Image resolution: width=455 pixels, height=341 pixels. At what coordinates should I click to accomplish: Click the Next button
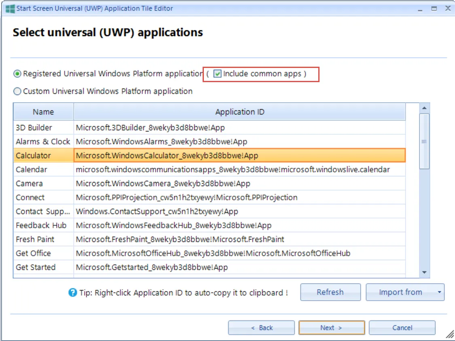pos(332,328)
